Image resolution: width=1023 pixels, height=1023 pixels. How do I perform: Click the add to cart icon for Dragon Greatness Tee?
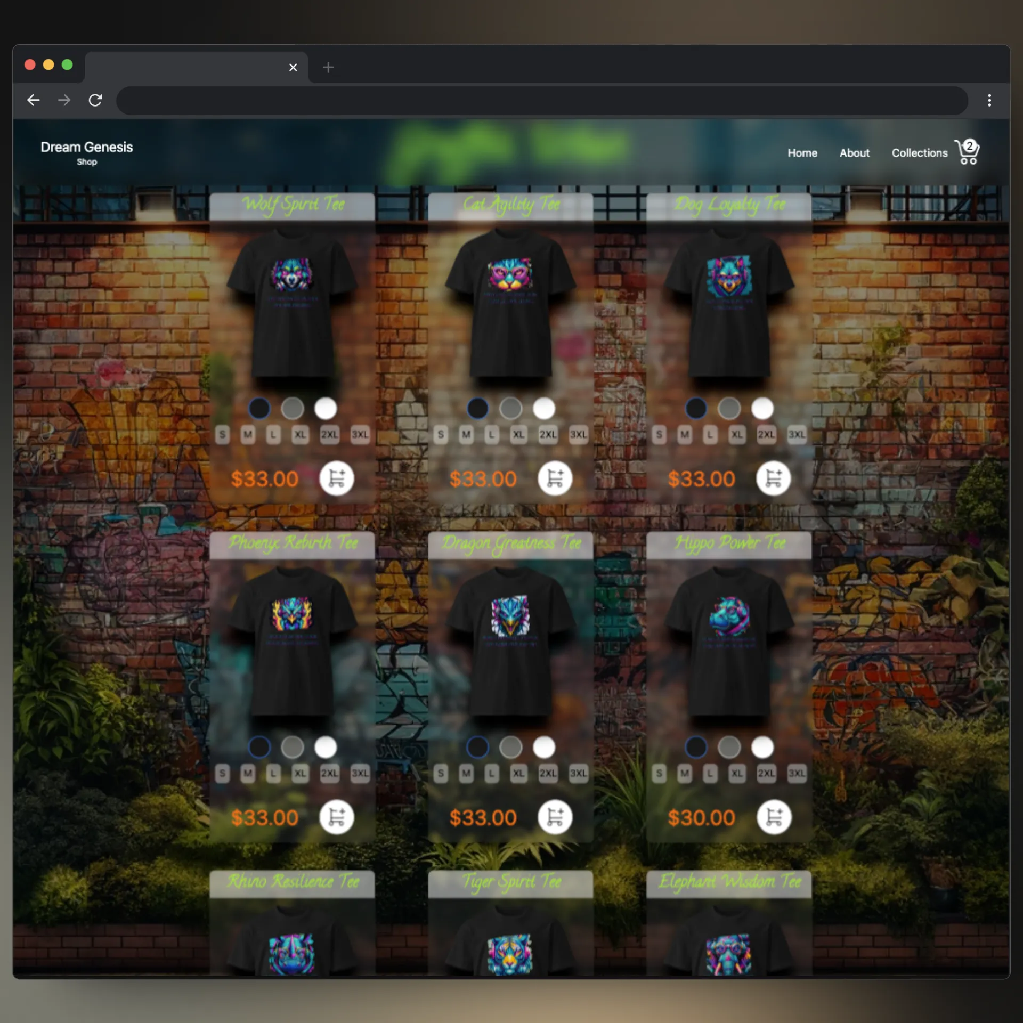point(555,817)
